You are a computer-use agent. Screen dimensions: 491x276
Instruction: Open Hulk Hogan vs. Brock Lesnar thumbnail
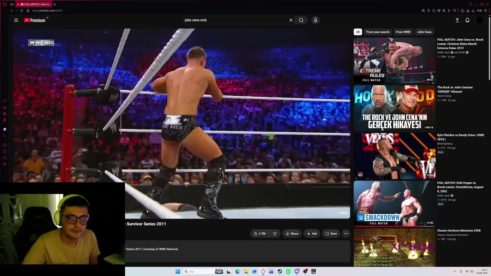[x=394, y=204]
